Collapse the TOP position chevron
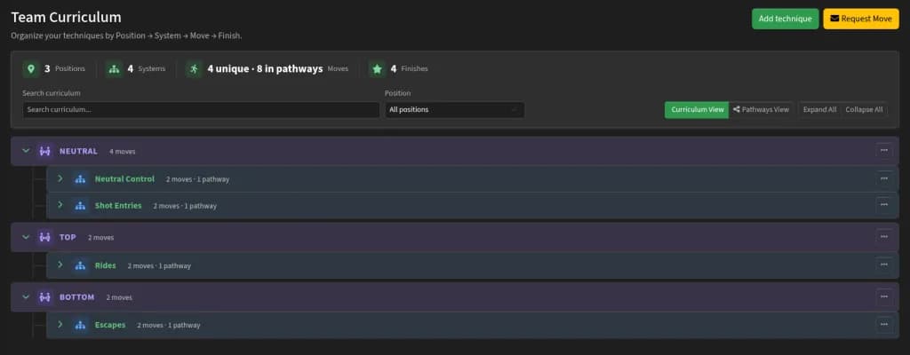The height and width of the screenshot is (355, 910). pyautogui.click(x=26, y=237)
